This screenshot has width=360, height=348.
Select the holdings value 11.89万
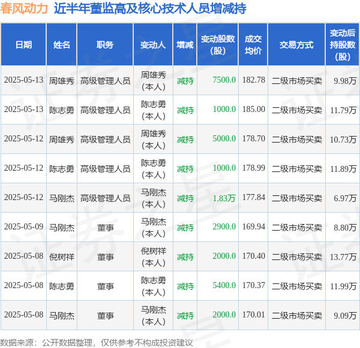pyautogui.click(x=343, y=168)
